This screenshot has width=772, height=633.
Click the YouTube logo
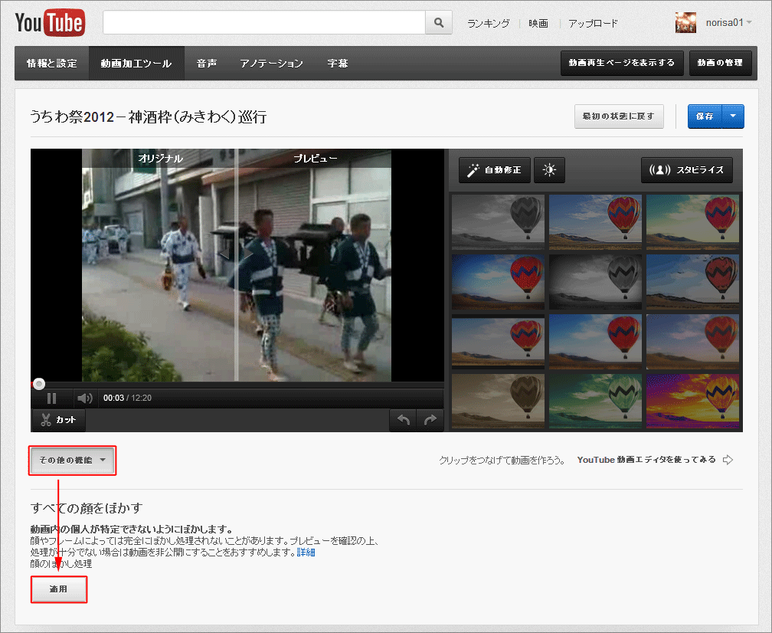point(50,23)
